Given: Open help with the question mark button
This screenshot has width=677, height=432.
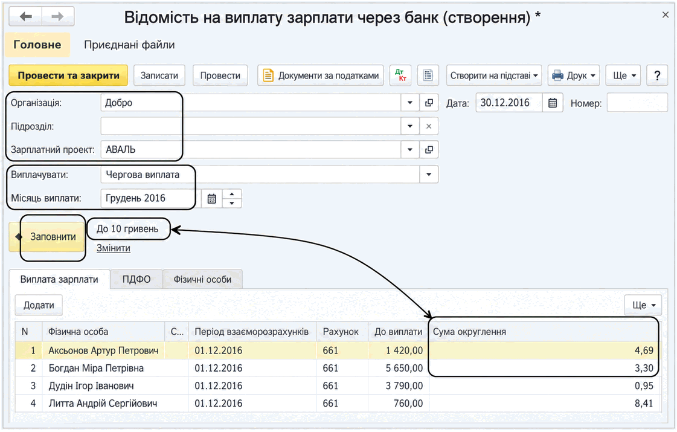Looking at the screenshot, I should point(657,76).
